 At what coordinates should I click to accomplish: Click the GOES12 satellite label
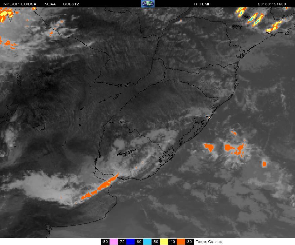tap(71, 4)
